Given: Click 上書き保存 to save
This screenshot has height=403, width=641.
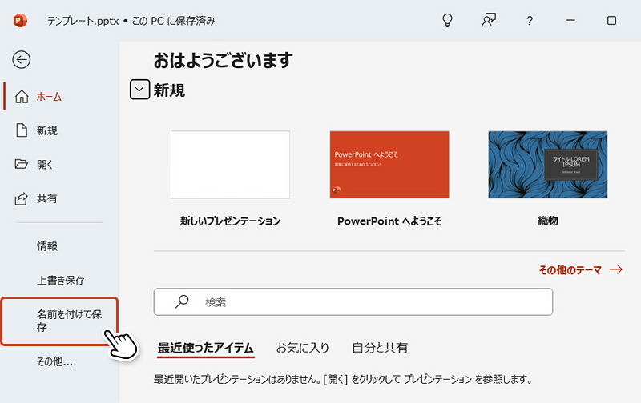Looking at the screenshot, I should coord(61,280).
